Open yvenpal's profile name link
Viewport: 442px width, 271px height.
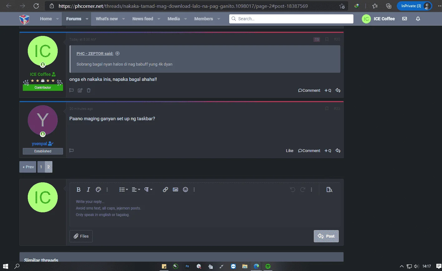[x=40, y=144]
